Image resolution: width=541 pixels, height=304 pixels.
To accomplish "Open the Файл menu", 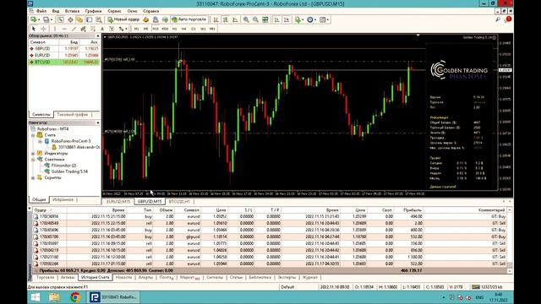I will pyautogui.click(x=41, y=11).
